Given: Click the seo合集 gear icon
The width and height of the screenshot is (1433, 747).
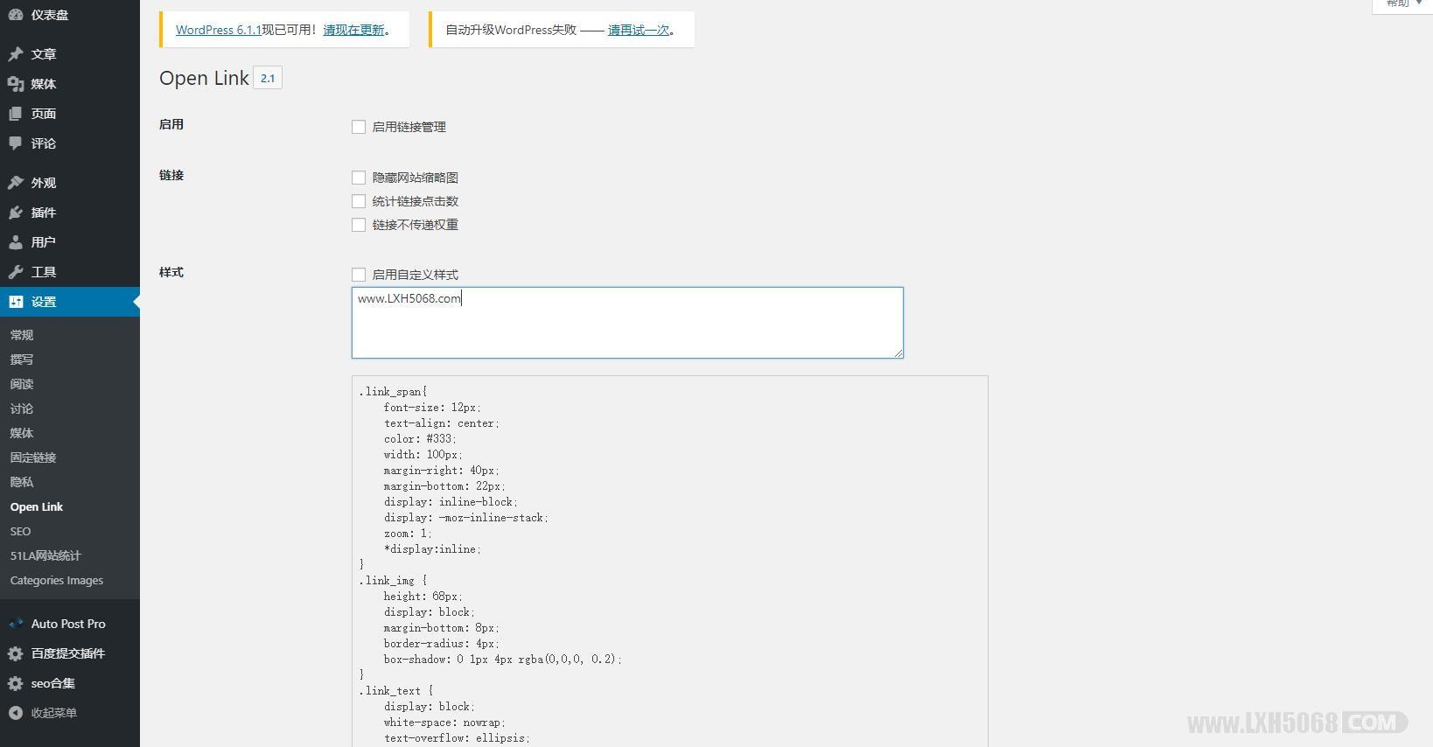Looking at the screenshot, I should click(x=16, y=683).
